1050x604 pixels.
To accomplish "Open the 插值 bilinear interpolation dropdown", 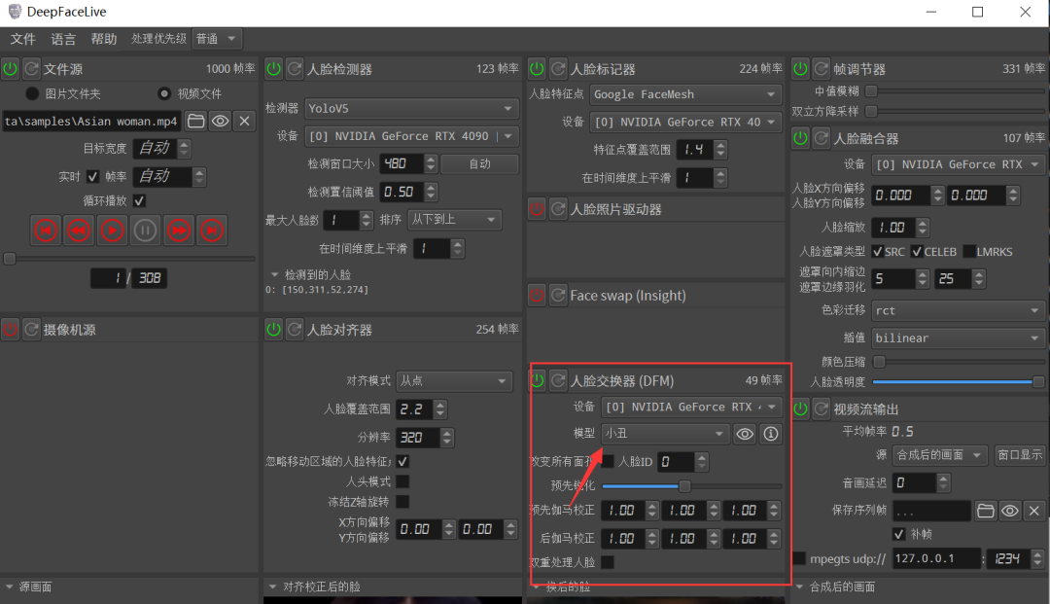I will [959, 338].
